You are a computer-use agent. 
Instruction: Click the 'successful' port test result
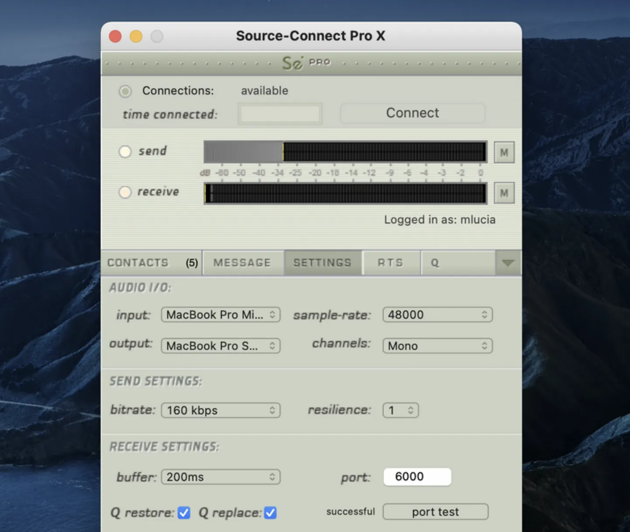click(x=350, y=512)
